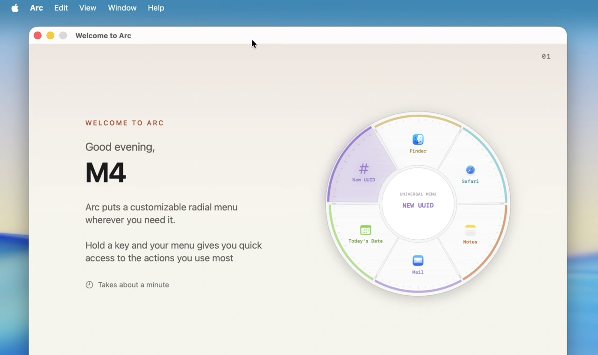
Task: Click the Welcome to Arc window title
Action: pos(103,35)
